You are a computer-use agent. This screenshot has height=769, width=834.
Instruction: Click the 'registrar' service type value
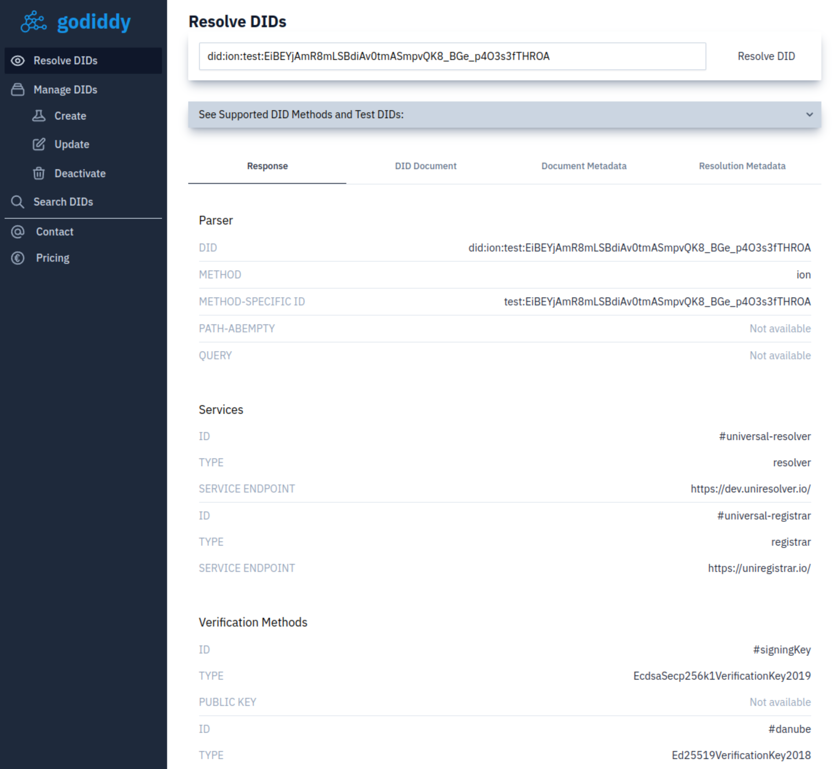tap(791, 542)
